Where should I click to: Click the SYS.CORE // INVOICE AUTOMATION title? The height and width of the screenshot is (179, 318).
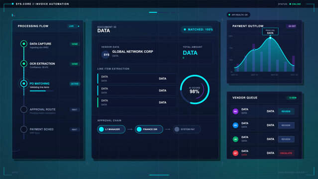[x=42, y=4]
